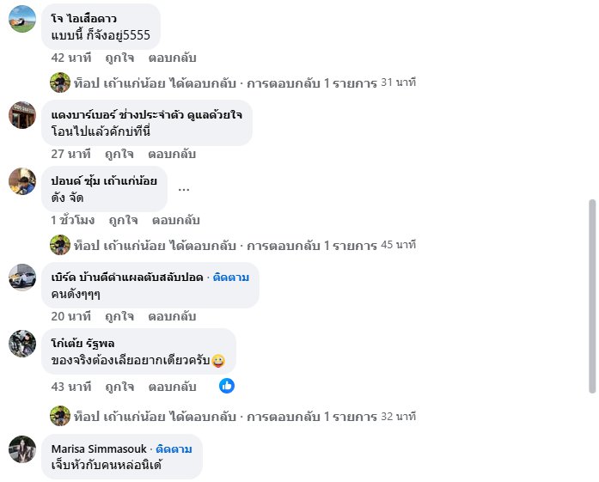The height and width of the screenshot is (482, 599).
Task: Reply to โก๋เต้ย รัฐพล's comment
Action: (172, 387)
